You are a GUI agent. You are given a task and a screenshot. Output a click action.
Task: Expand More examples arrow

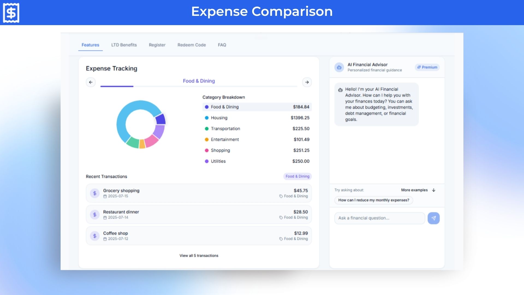pyautogui.click(x=434, y=190)
